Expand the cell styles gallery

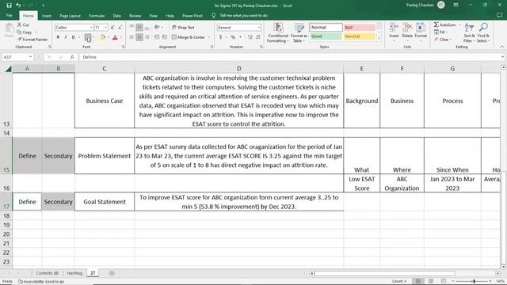379,39
